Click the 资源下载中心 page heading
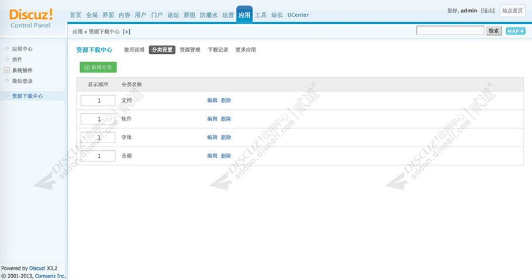The width and height of the screenshot is (532, 280). (94, 50)
